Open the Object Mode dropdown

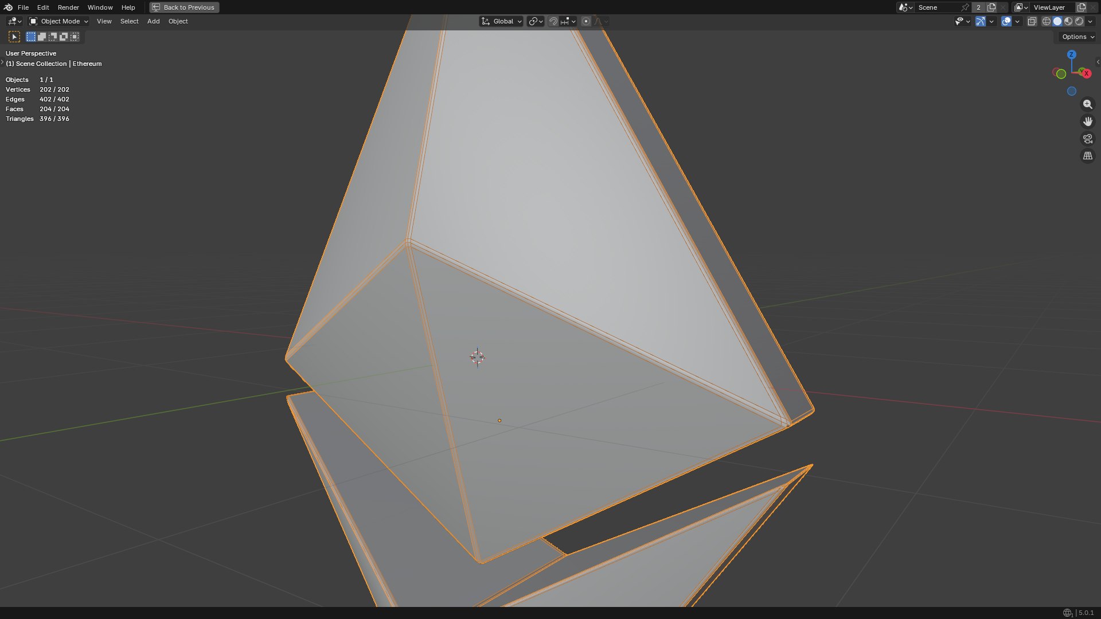point(58,21)
